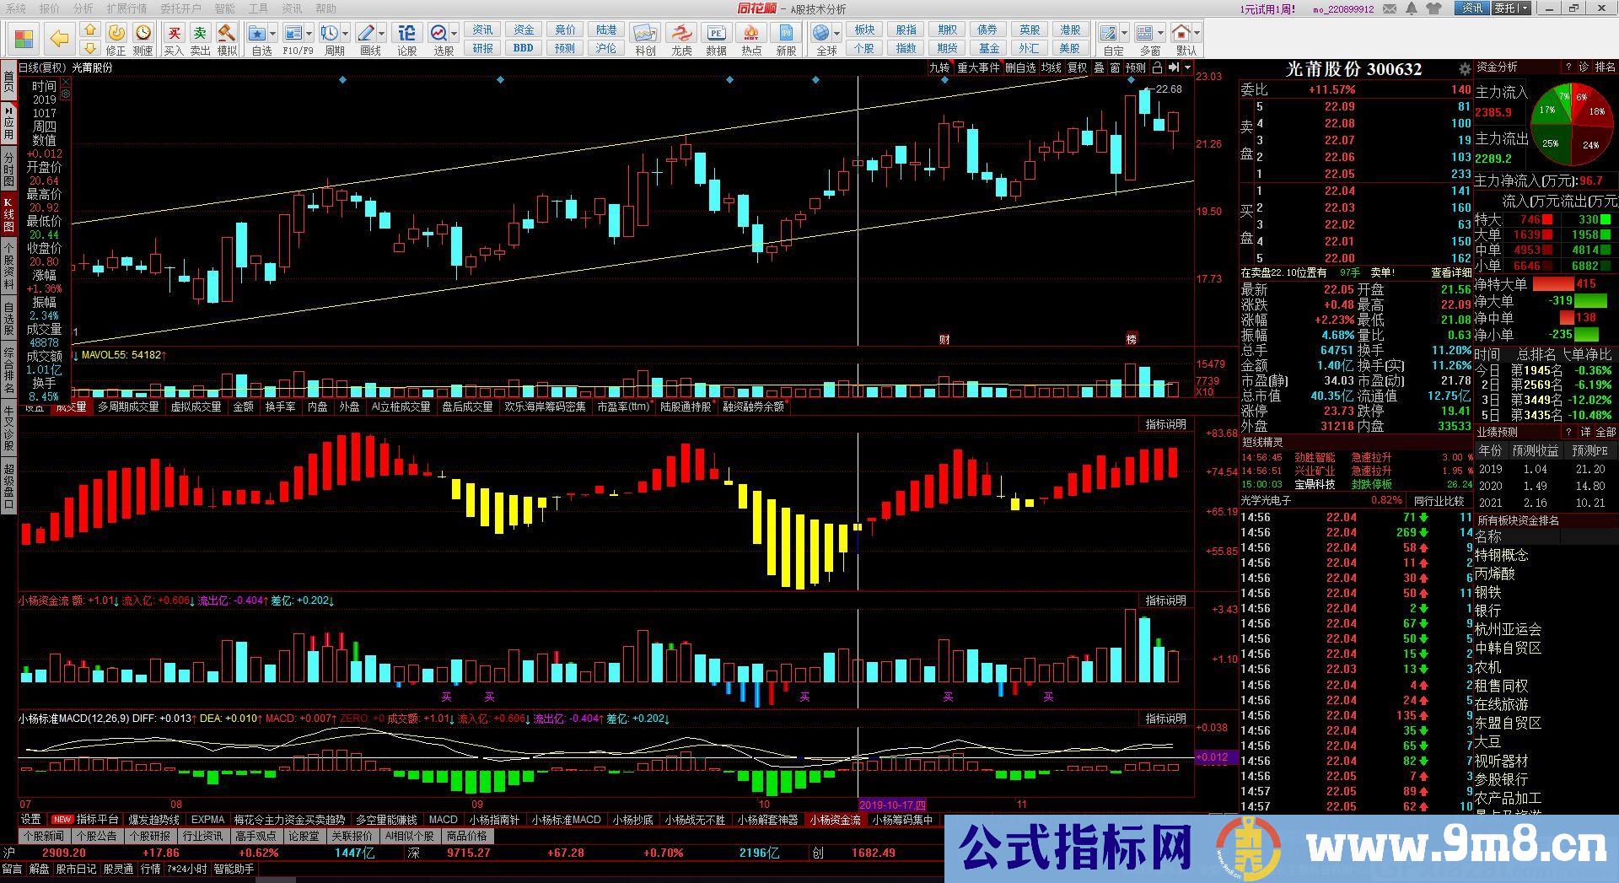Viewport: 1619px width, 883px height.
Task: Expand the 自选 dropdown arrow
Action: pos(274,34)
